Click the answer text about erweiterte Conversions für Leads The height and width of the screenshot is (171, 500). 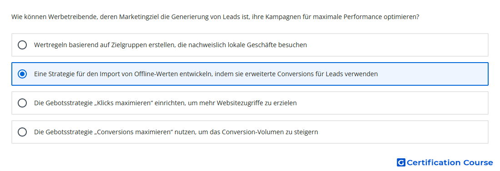[x=205, y=74]
